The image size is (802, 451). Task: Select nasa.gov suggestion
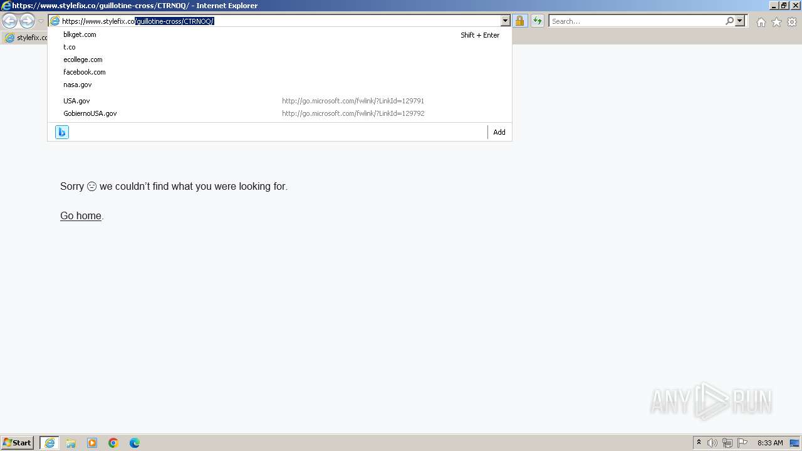[279, 85]
